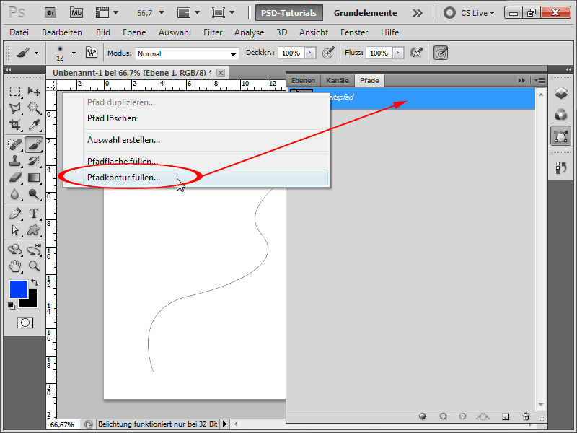Select the Zoom tool in the toolbox
This screenshot has height=433, width=577.
coord(34,266)
